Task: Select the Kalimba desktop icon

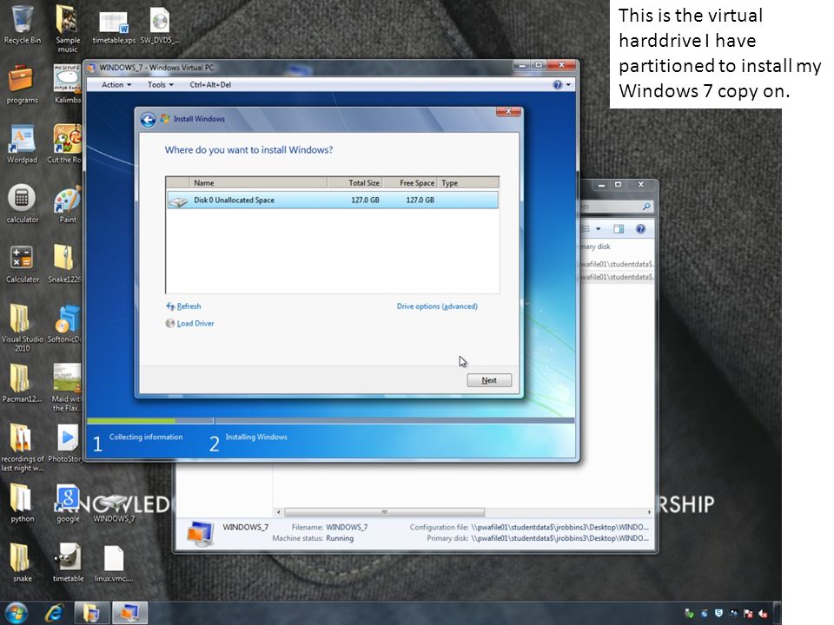Action: [x=68, y=79]
